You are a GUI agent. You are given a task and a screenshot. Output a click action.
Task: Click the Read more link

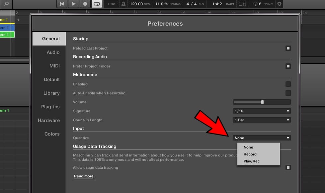coord(84,176)
